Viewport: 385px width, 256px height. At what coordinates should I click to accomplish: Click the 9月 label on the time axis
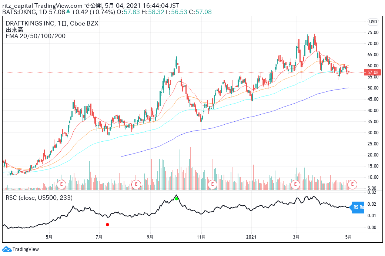[x=150, y=237]
